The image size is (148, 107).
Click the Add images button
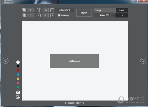[74, 61]
